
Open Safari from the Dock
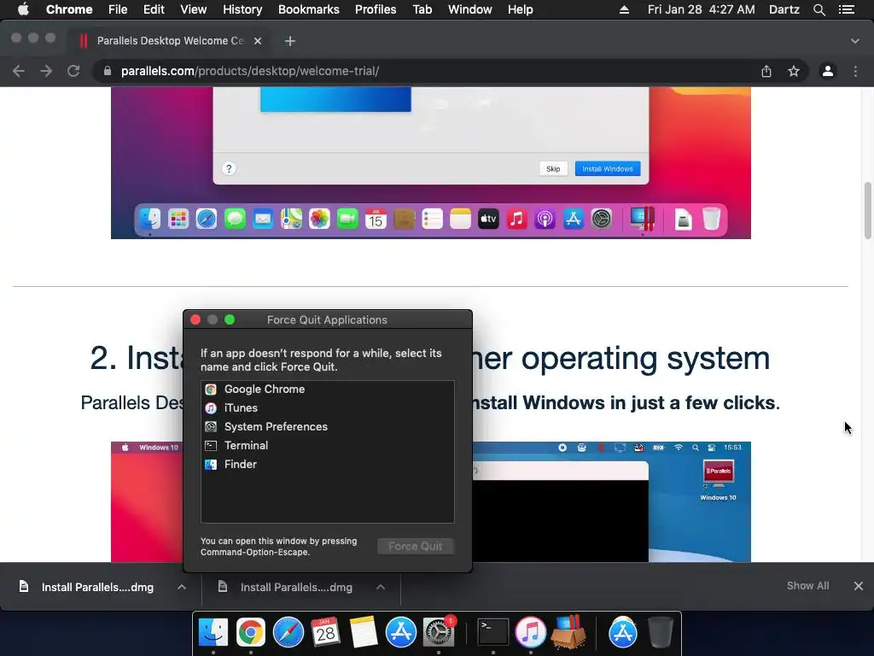(288, 632)
